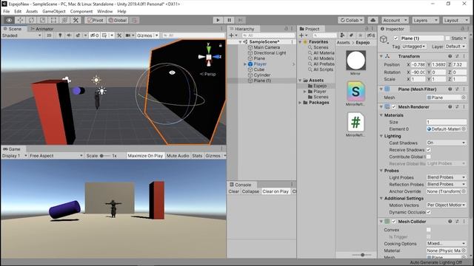The width and height of the screenshot is (474, 266).
Task: Open the Window menu
Action: pos(104,11)
